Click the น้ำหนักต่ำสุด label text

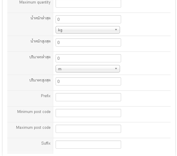click(x=40, y=18)
